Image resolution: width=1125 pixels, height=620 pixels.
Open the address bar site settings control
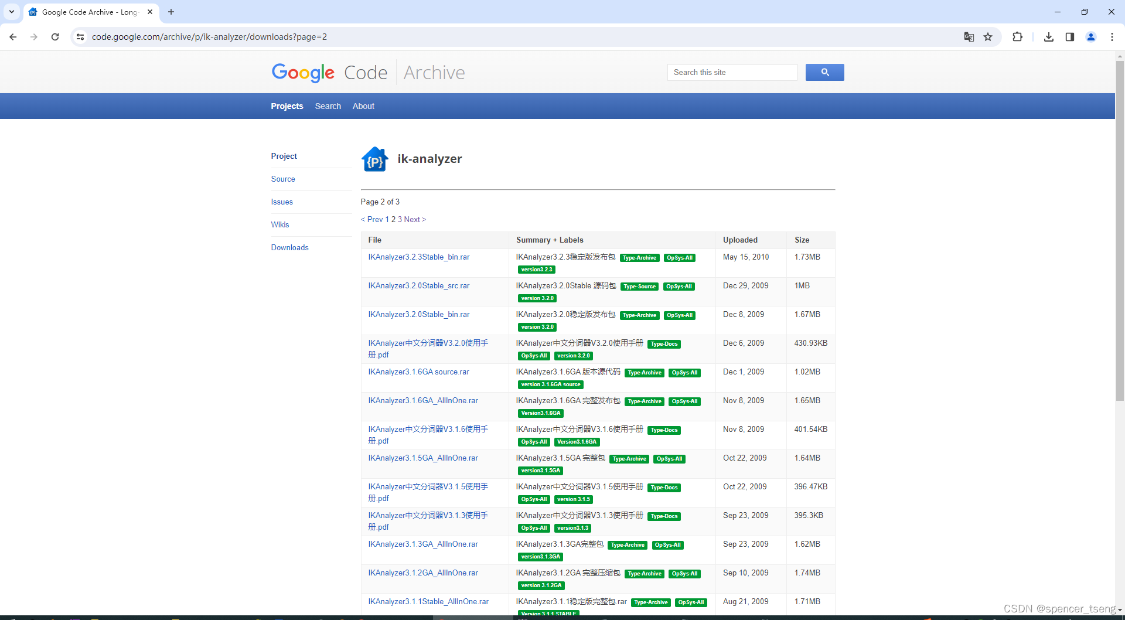[x=80, y=36]
